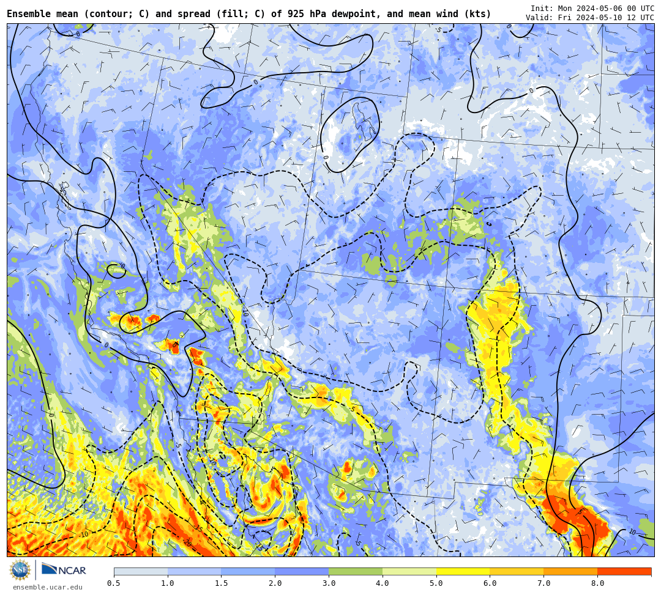Click the NSF logo
The height and width of the screenshot is (595, 661).
[x=20, y=570]
